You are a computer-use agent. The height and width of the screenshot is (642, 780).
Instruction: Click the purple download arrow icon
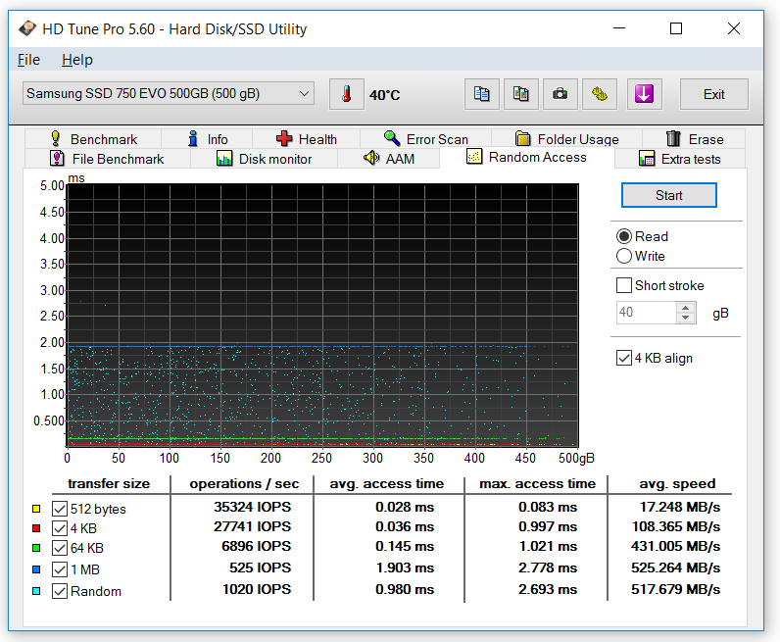click(x=644, y=94)
